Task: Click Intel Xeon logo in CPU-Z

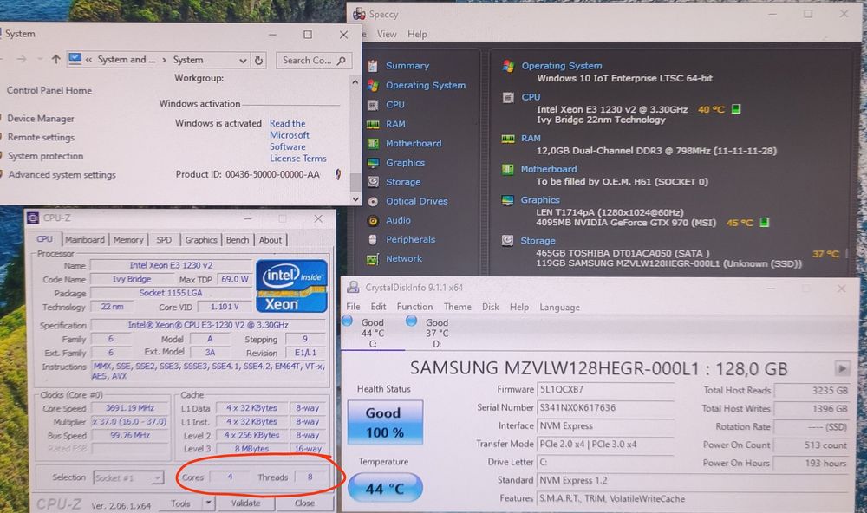Action: pyautogui.click(x=291, y=286)
